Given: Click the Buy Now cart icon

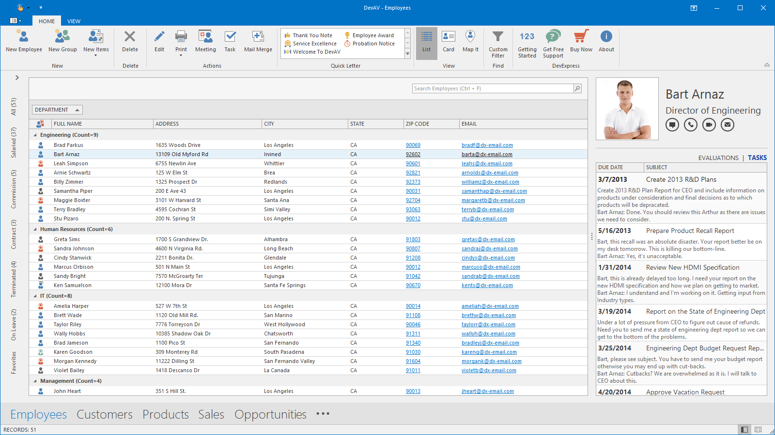Looking at the screenshot, I should (581, 41).
